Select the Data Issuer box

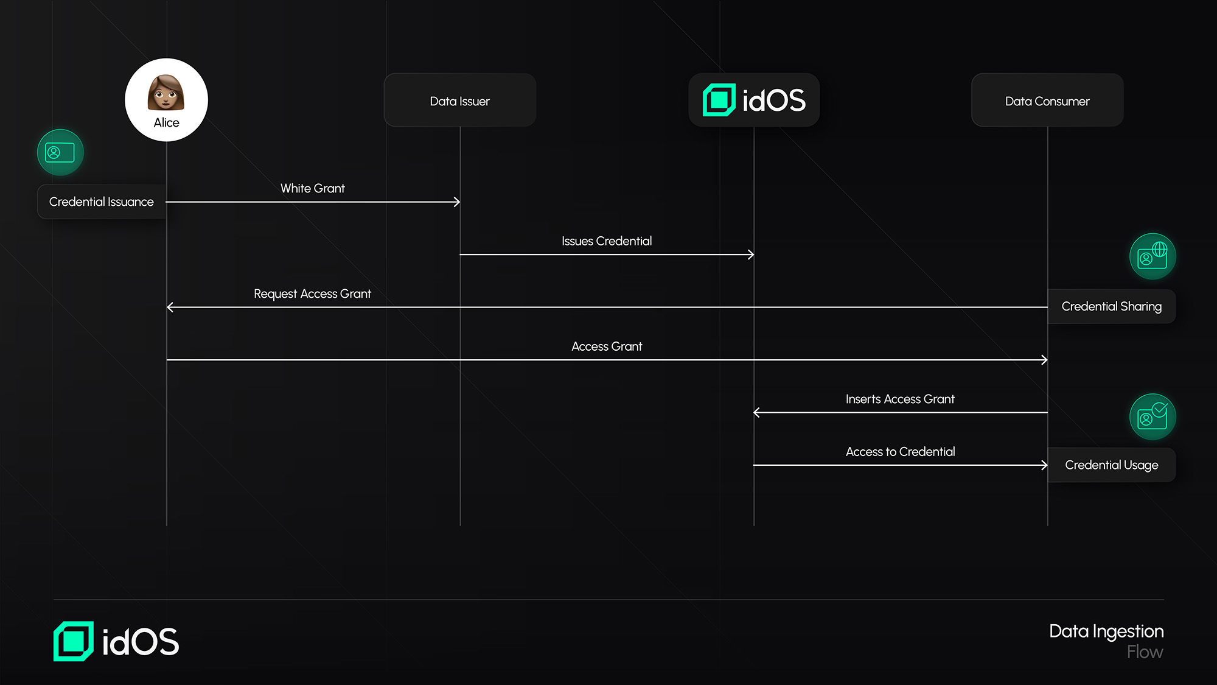point(459,100)
